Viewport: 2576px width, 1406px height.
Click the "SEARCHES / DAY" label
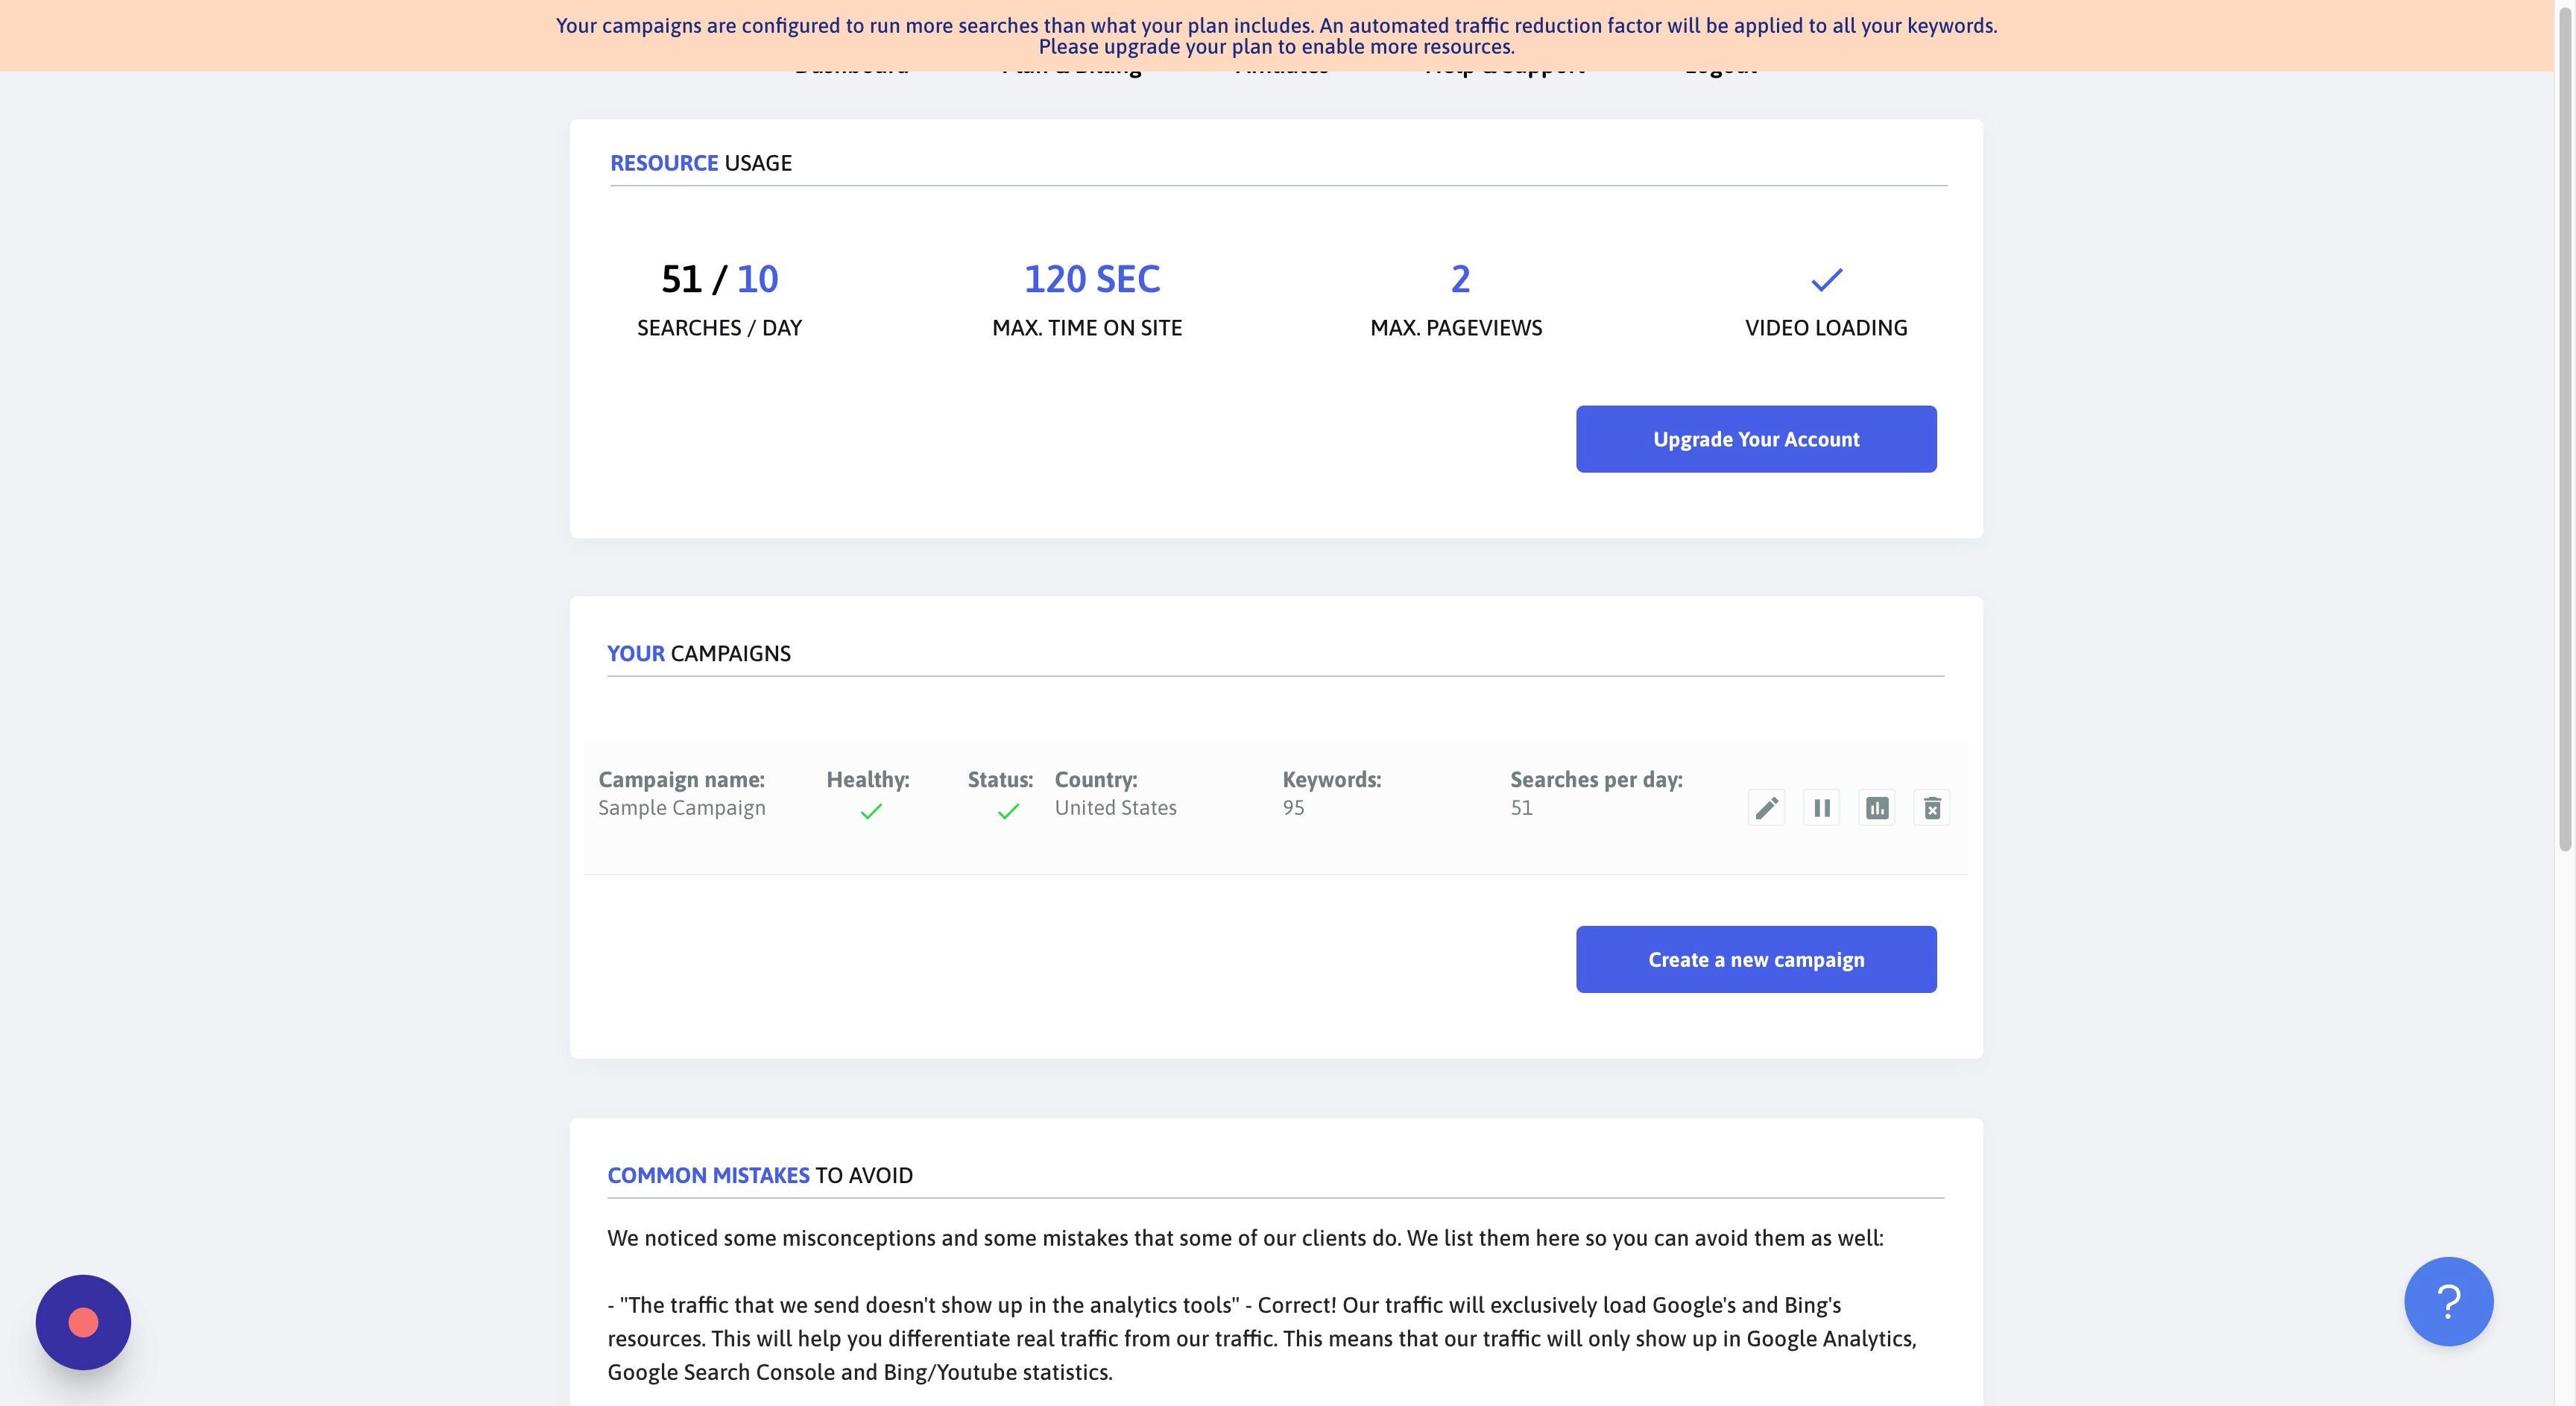tap(719, 328)
